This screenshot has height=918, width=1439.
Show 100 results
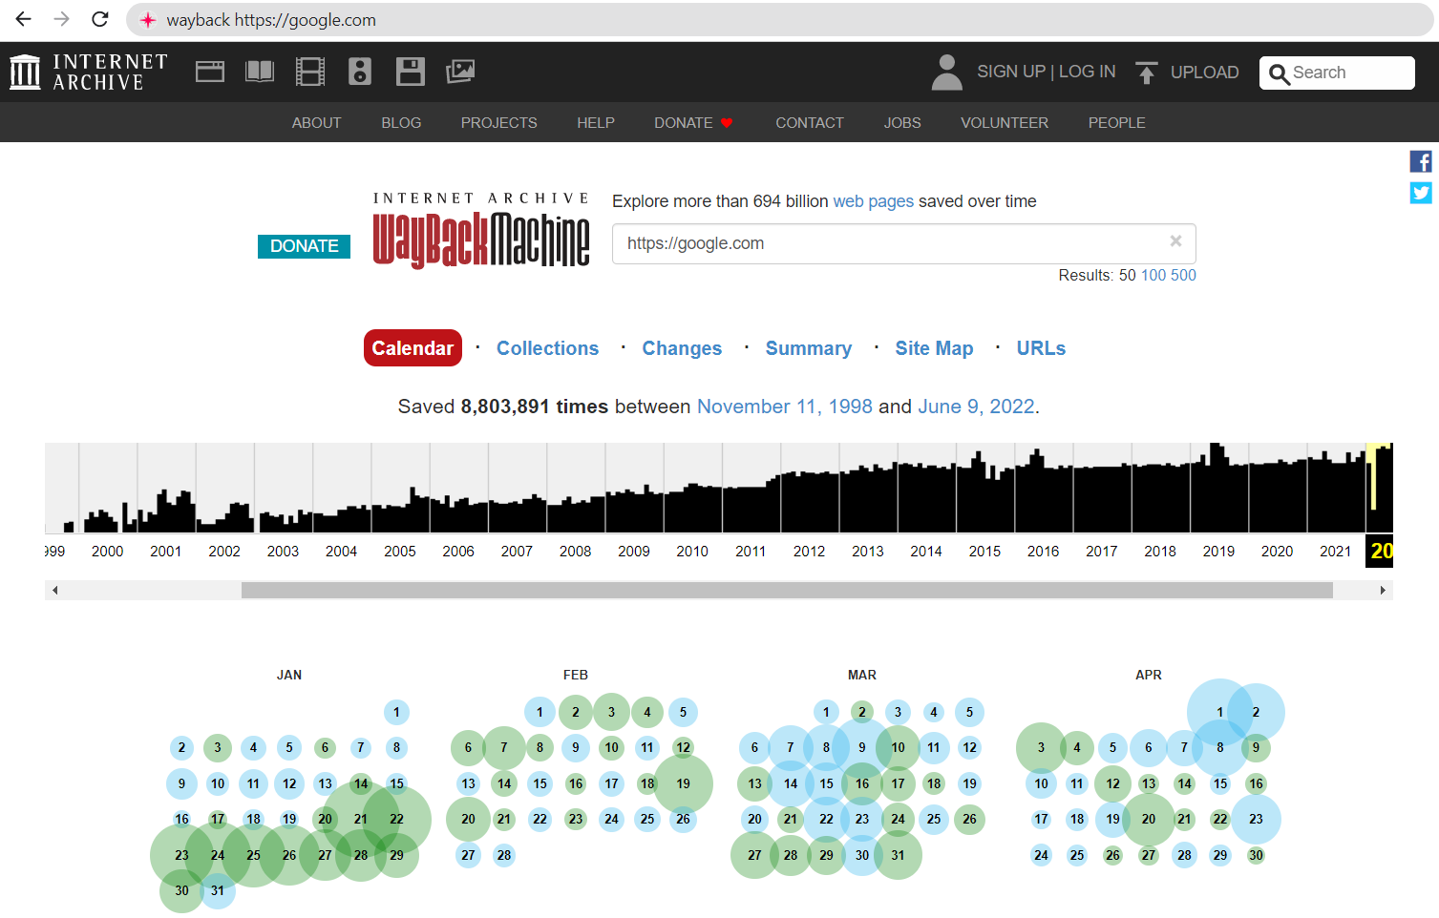[x=1153, y=275]
